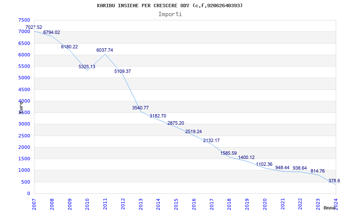Click the y-axis value 1000
Viewport: 340px width, 212px height.
[24, 170]
